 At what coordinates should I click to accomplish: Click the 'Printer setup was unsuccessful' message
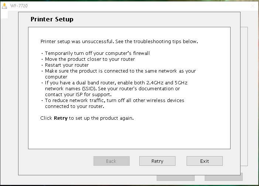tap(119, 41)
